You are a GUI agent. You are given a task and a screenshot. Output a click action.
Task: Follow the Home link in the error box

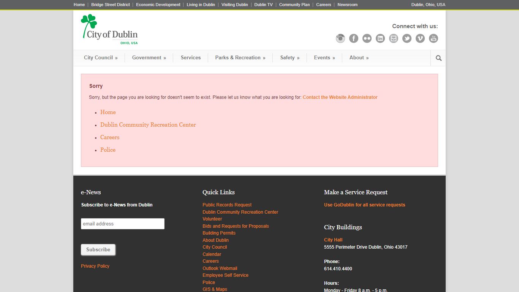pos(108,112)
